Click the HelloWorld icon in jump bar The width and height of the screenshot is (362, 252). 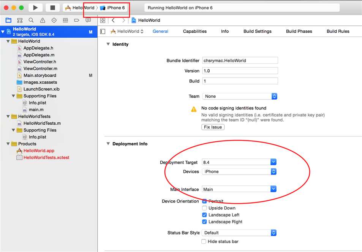click(x=134, y=20)
